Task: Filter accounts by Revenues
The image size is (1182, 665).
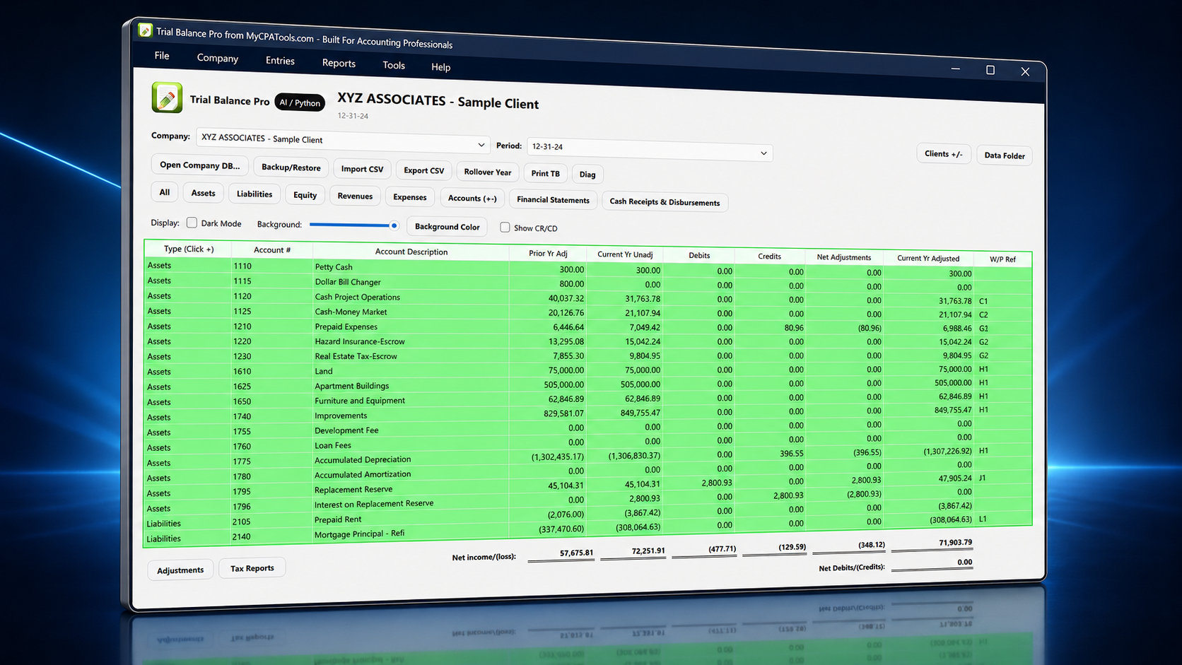Action: 355,196
